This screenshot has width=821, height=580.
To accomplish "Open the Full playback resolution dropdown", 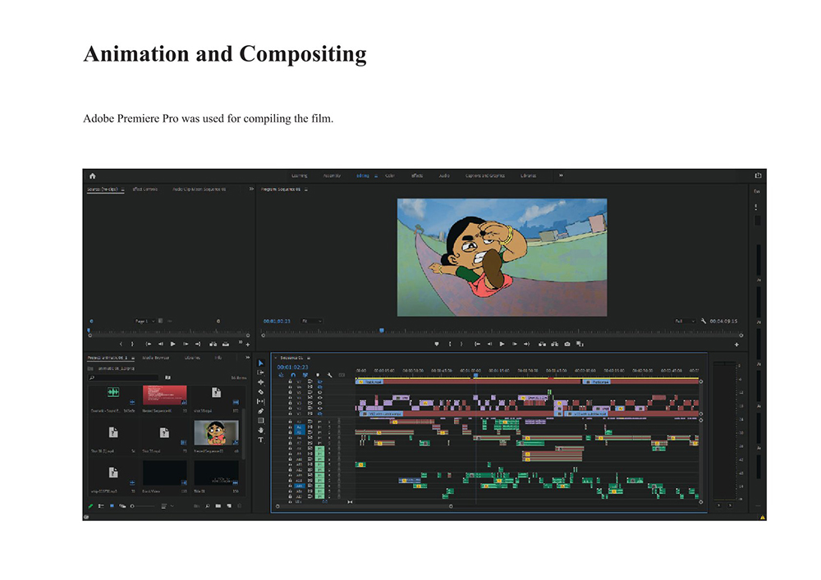I will [685, 321].
